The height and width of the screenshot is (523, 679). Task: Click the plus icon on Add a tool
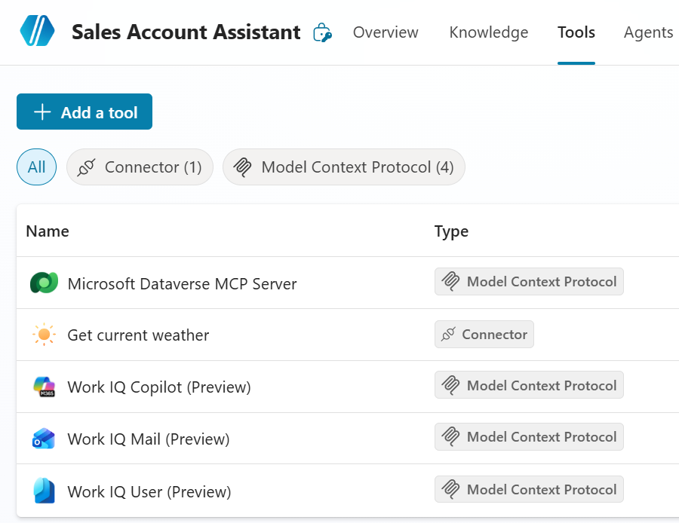42,112
